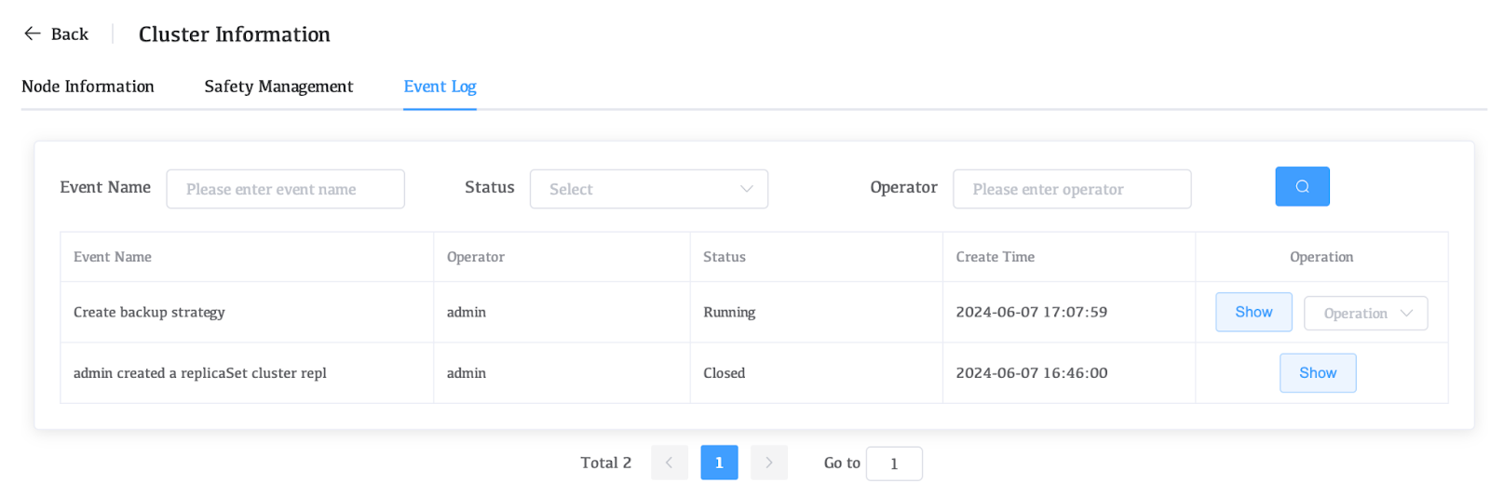Select page 1 in pagination

pos(719,463)
